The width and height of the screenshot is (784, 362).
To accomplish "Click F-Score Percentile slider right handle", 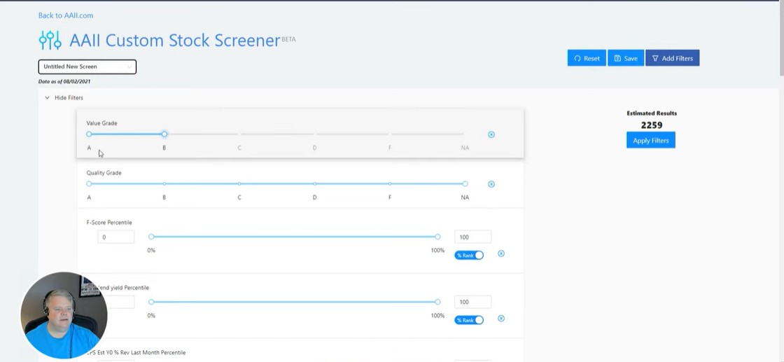I will 437,237.
